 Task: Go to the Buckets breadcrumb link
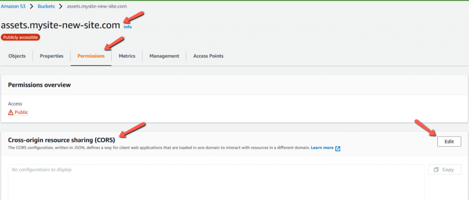tap(46, 6)
